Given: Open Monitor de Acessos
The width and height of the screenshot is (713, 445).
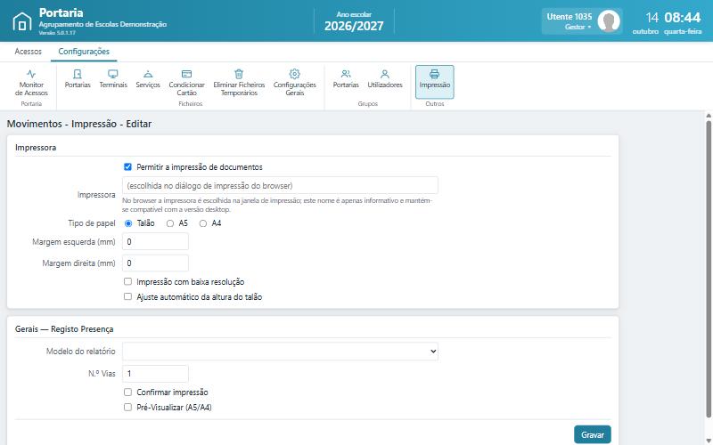Looking at the screenshot, I should coord(31,82).
